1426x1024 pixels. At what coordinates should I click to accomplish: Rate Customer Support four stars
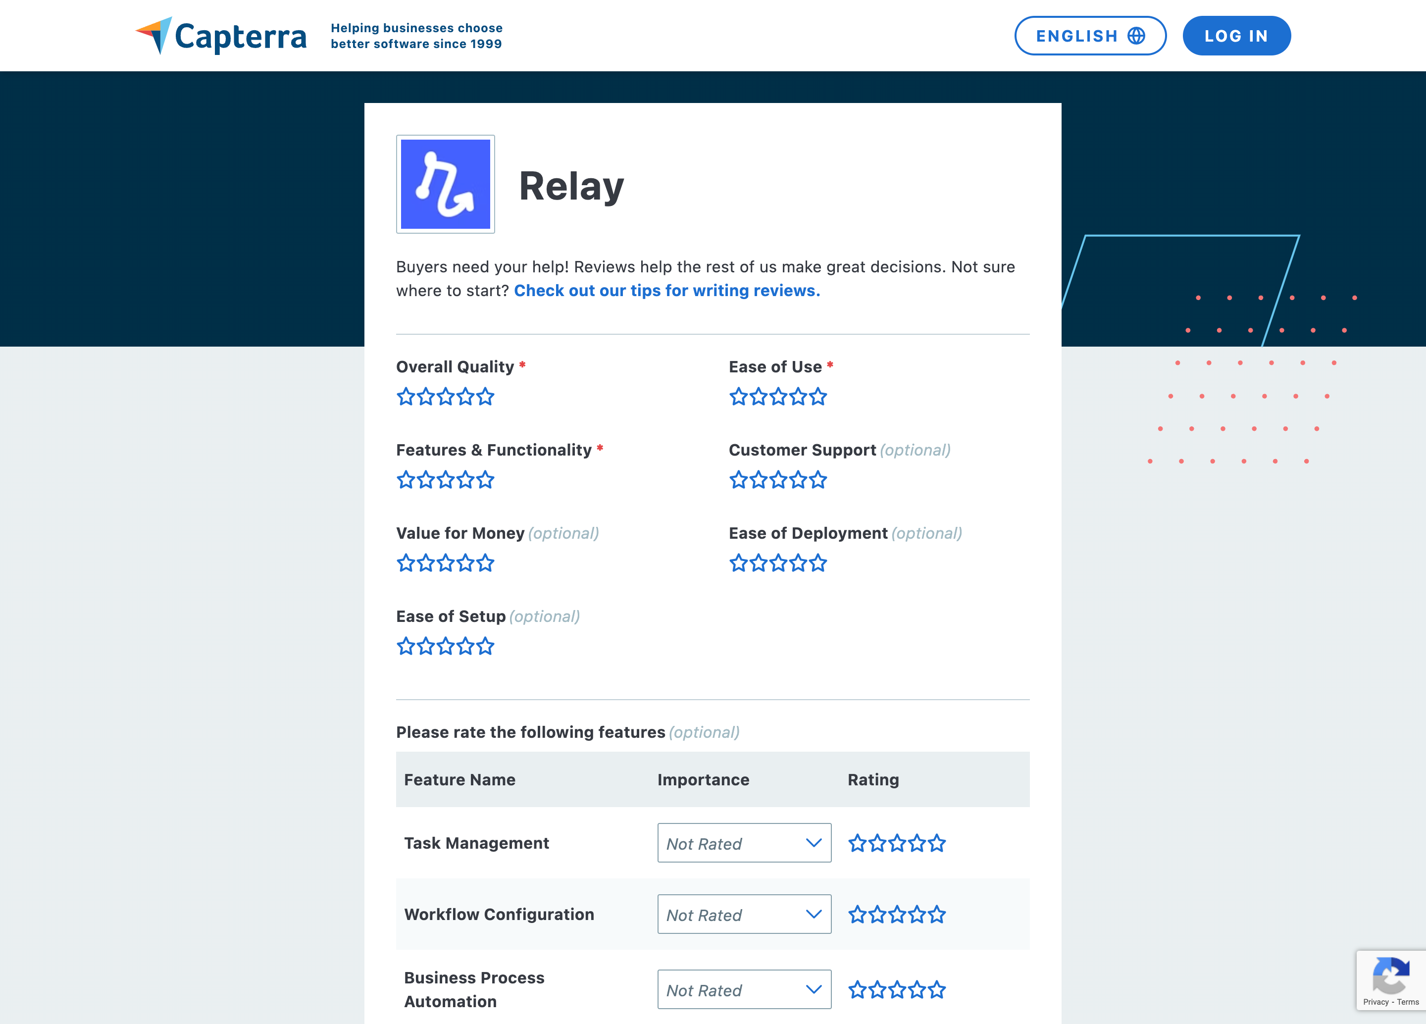click(799, 480)
